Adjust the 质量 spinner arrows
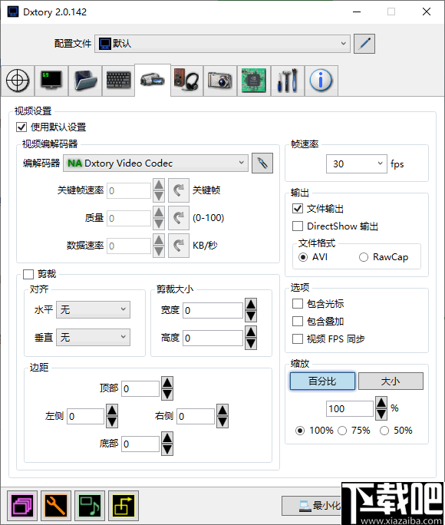Viewport: 445px width, 525px height. click(159, 218)
